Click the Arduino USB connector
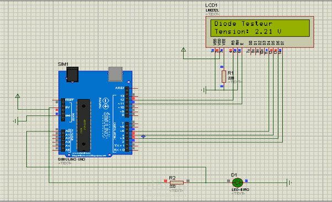 click(x=115, y=74)
